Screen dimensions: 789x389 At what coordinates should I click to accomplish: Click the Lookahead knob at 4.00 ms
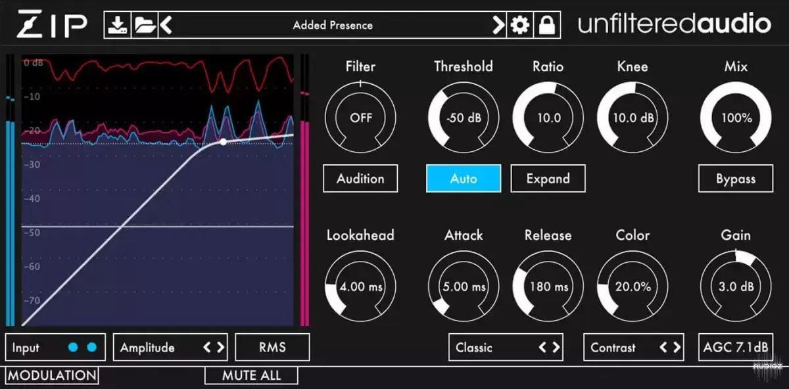[x=361, y=286]
